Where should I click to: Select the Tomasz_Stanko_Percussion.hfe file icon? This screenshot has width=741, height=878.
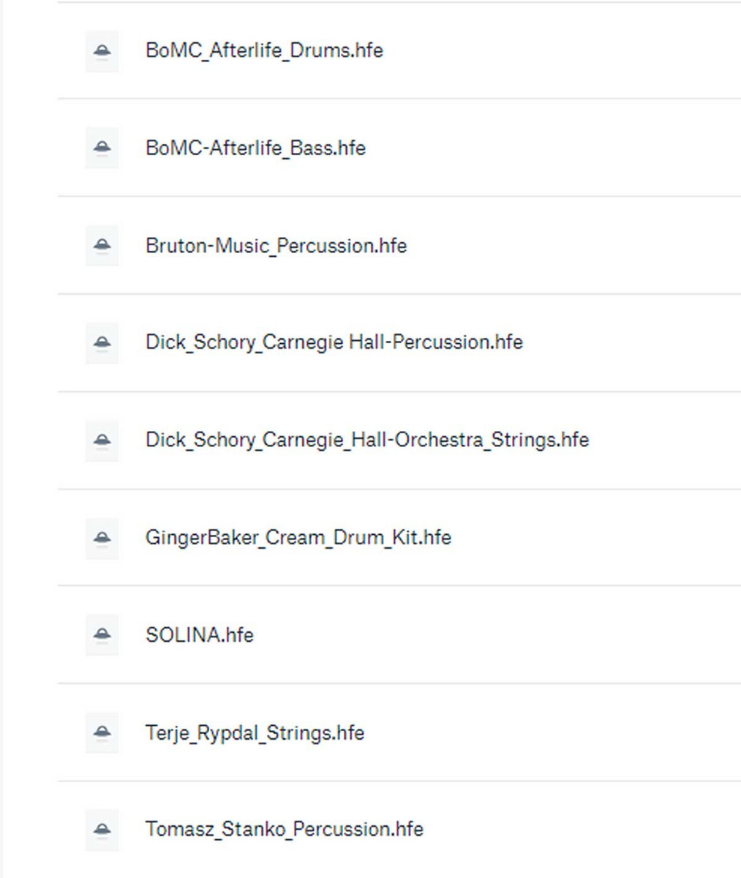pyautogui.click(x=102, y=830)
